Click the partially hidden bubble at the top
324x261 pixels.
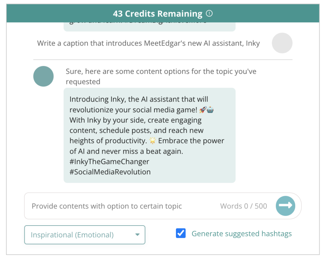point(149,27)
